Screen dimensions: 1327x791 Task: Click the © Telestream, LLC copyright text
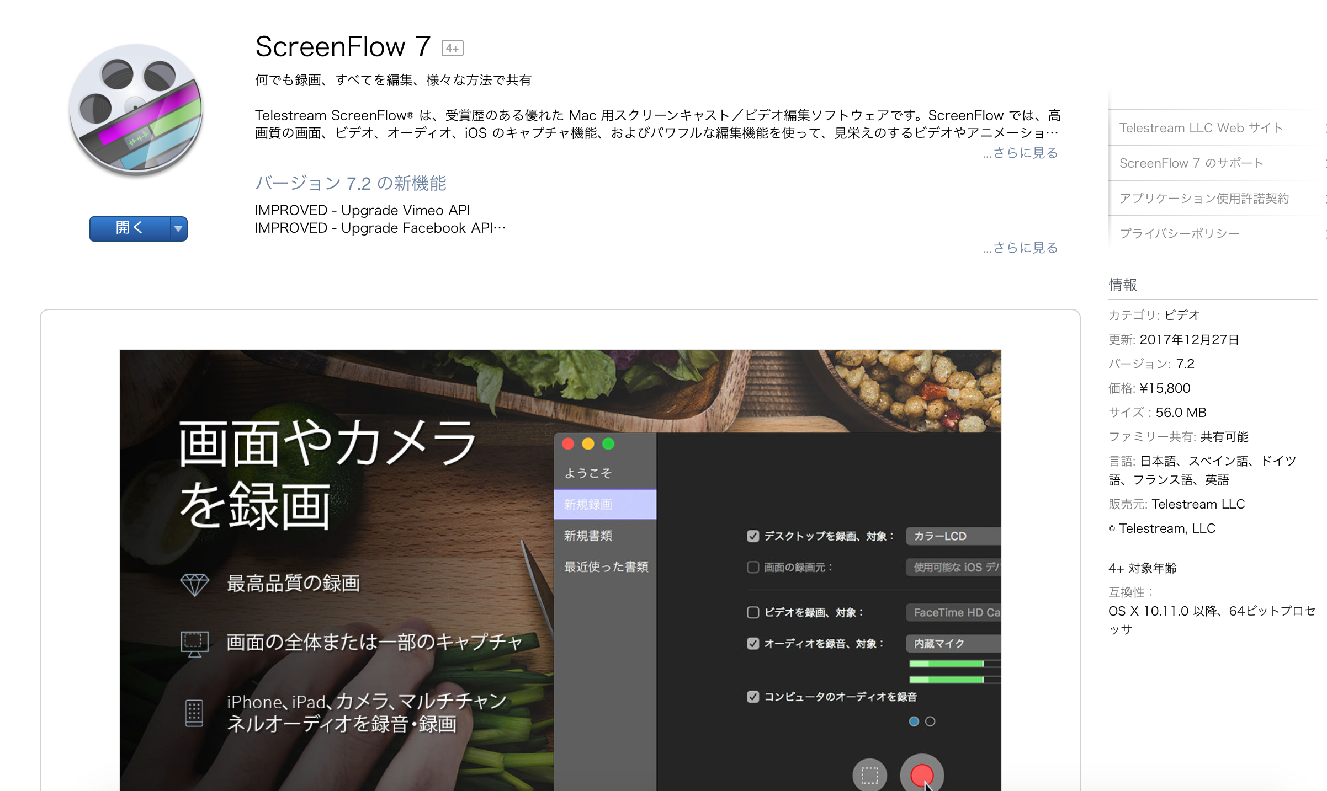(x=1162, y=528)
